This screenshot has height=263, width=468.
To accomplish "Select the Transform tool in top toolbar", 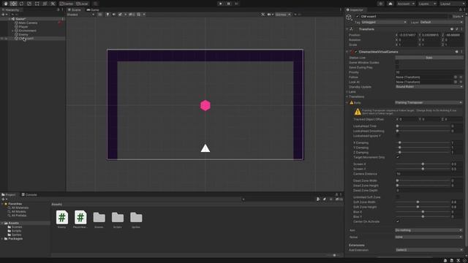I will 45,4.
